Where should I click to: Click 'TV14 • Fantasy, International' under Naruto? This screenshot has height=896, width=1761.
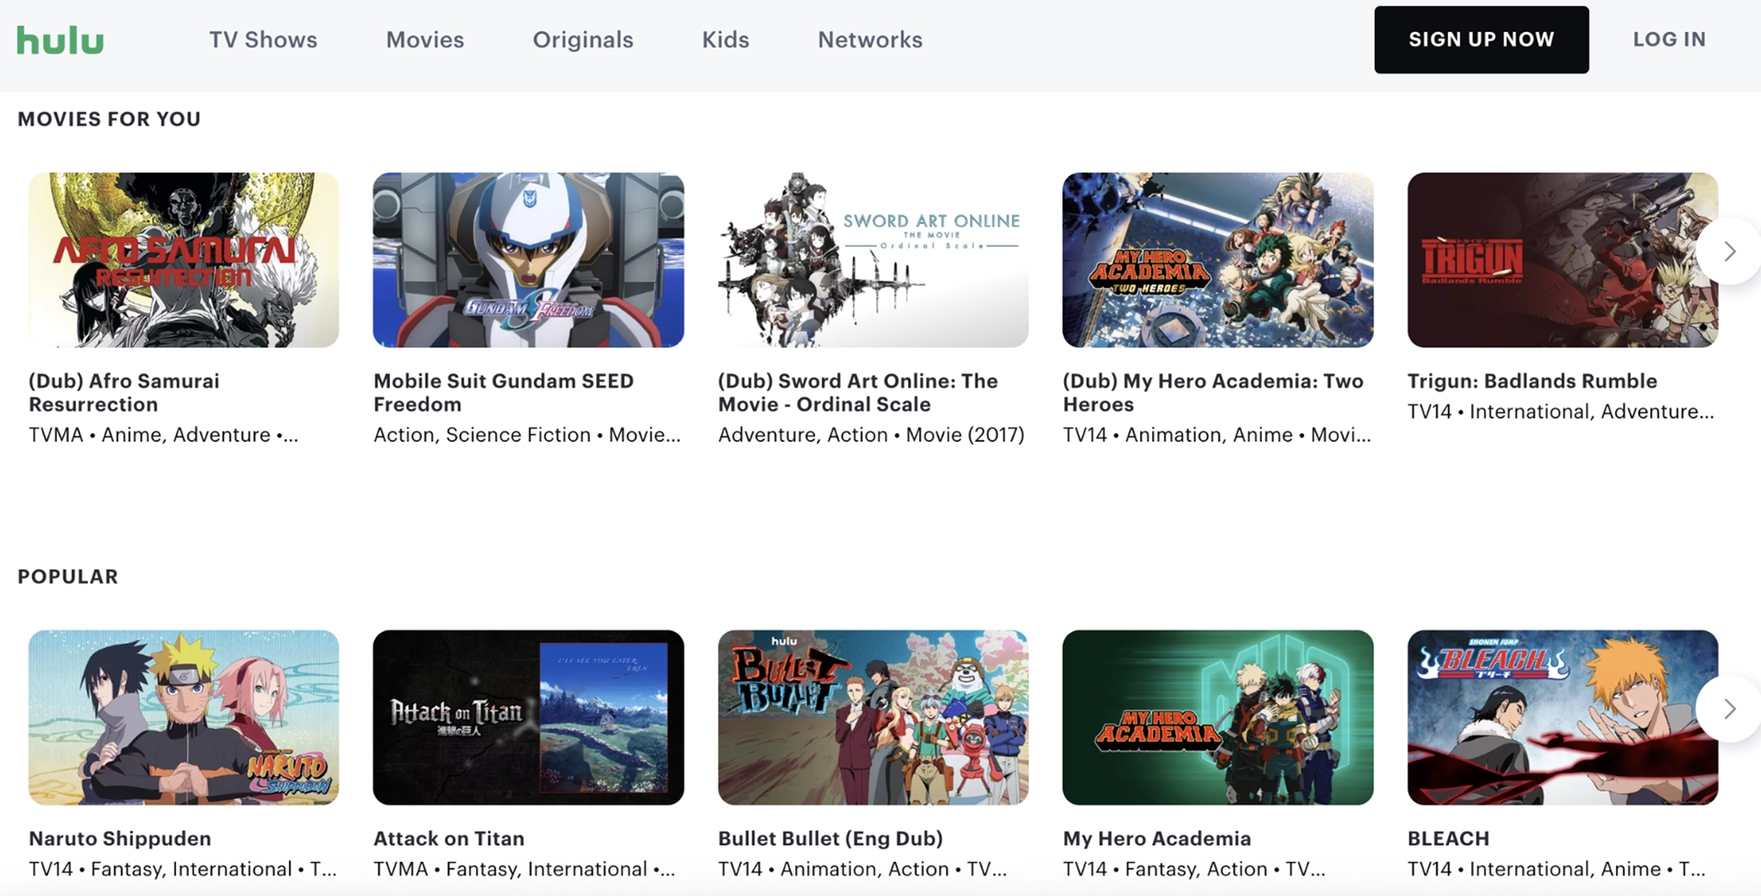[x=183, y=868]
